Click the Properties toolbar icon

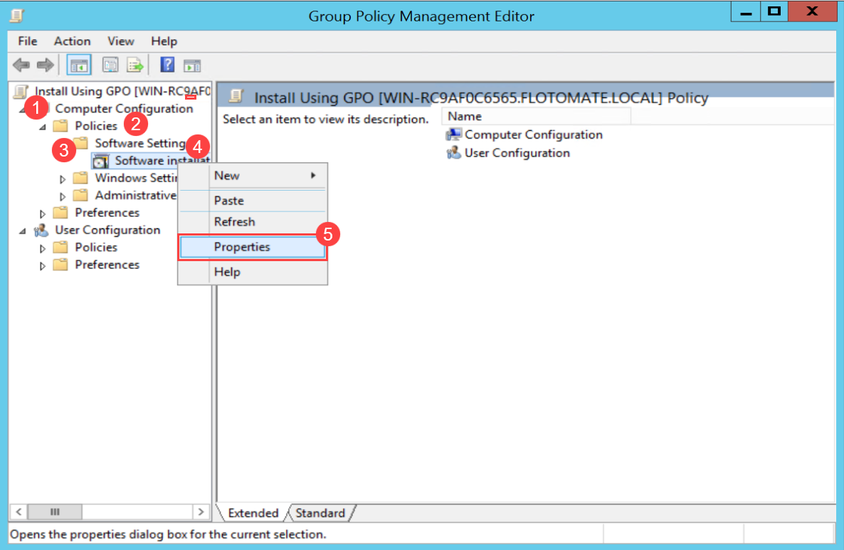[x=110, y=65]
